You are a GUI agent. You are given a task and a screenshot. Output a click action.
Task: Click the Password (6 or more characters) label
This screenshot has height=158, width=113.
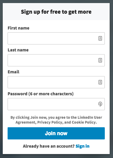41,94
